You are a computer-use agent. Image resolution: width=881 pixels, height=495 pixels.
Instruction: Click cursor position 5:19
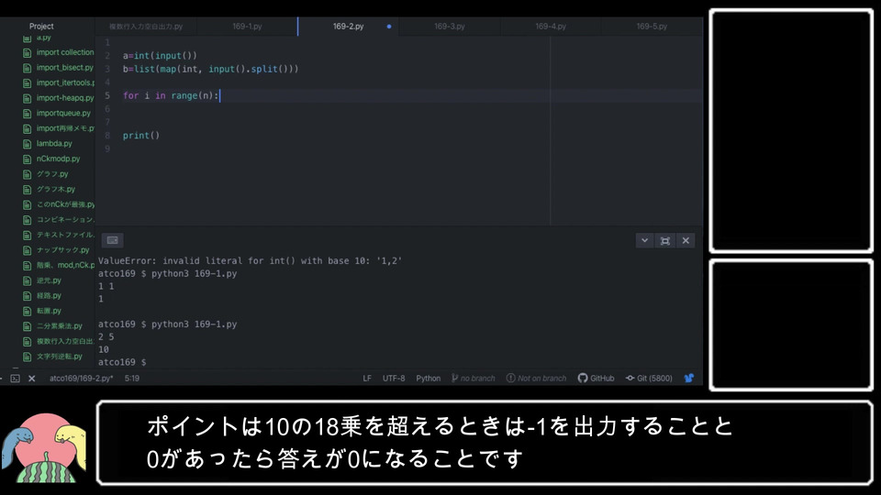[x=132, y=379]
